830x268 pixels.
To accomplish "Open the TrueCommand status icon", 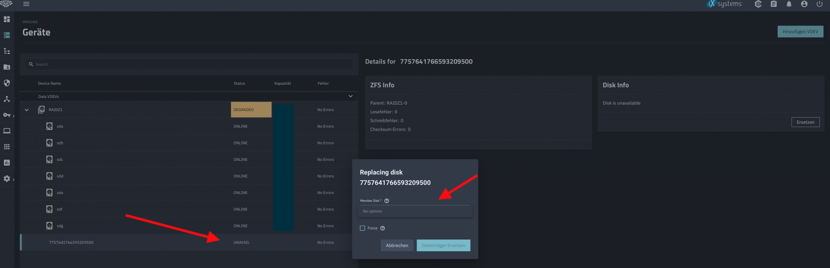I will [x=758, y=4].
